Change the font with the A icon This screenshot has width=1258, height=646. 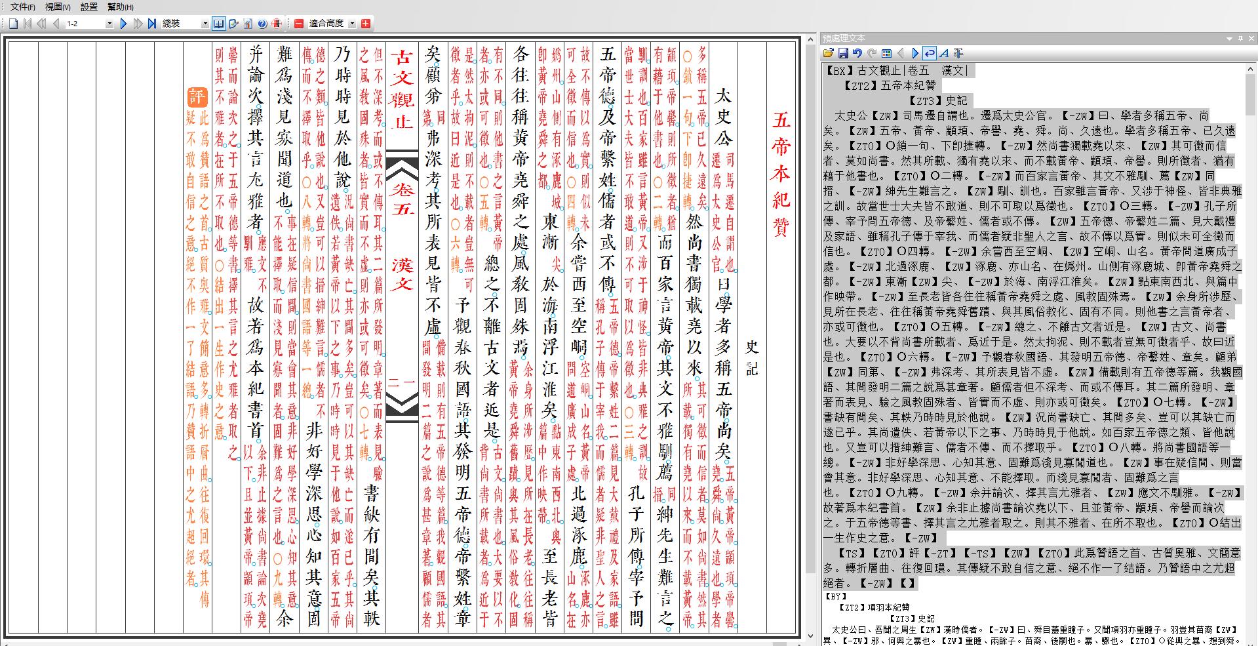(x=943, y=54)
